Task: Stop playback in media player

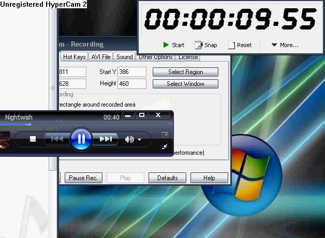Action: 33,139
